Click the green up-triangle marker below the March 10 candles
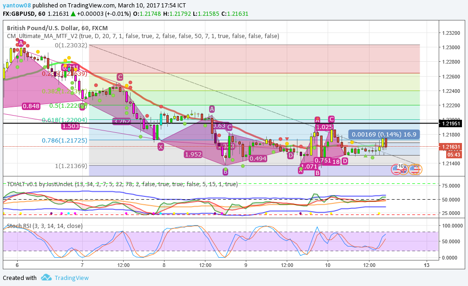The height and width of the screenshot is (286, 468). (365, 156)
